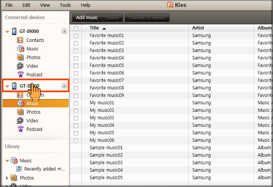The width and height of the screenshot is (273, 187).
Task: Sort by the Album column header
Action: point(264,28)
